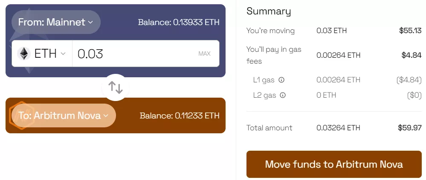Viewport: 426px width, 180px height.
Task: Click the "You'll pay in gas fees" label
Action: click(274, 55)
